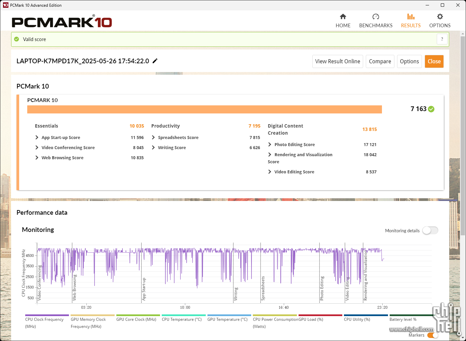Screen dimensions: 466x341
Task: Click the result name LAPTOP-K7MPD17K text
Action: point(83,61)
